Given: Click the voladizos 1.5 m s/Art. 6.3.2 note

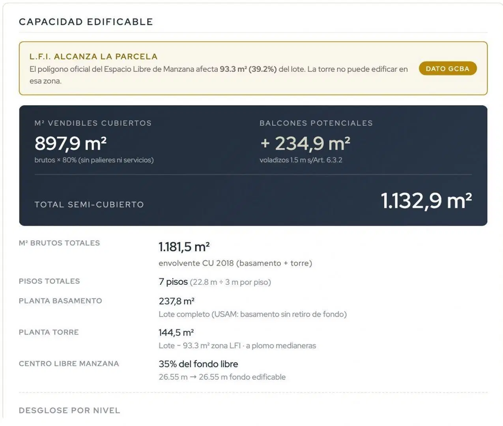Looking at the screenshot, I should [x=301, y=160].
